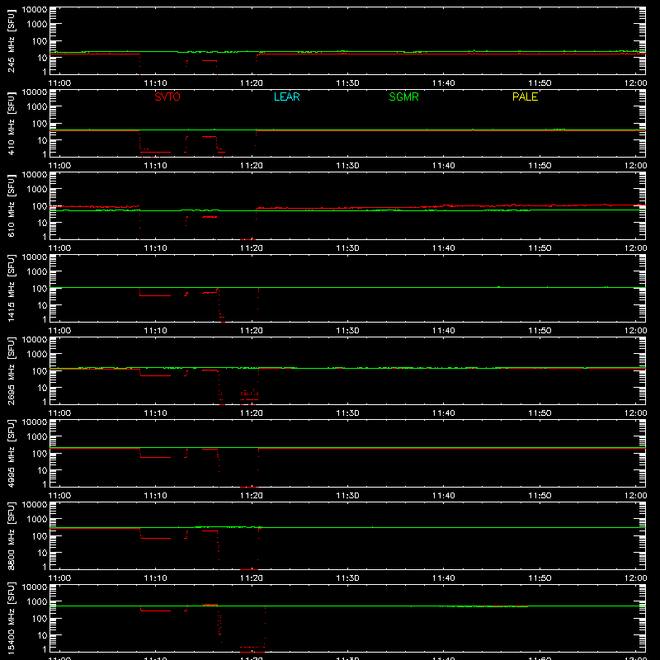Click the 10000 tick label on the 245 MHz plot
Viewport: 660px width, 660px height.
[35, 10]
